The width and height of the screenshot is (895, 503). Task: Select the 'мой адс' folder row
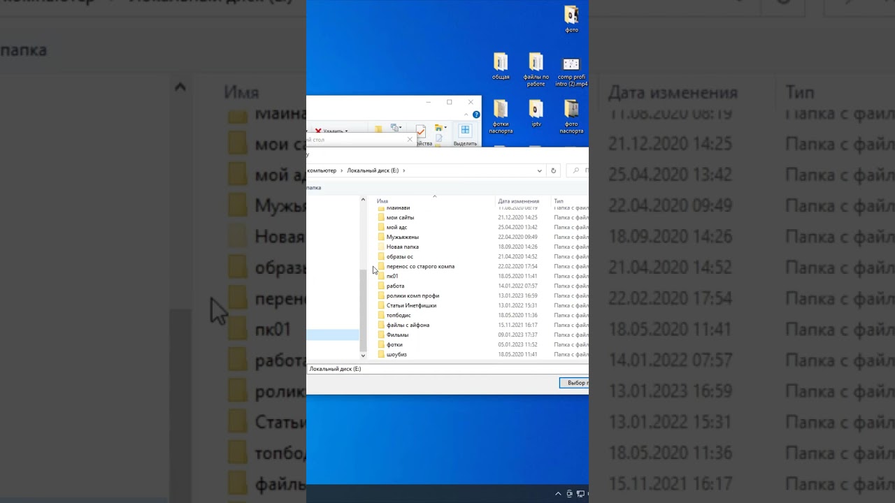coord(396,227)
